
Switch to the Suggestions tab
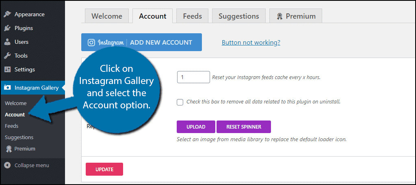(238, 16)
